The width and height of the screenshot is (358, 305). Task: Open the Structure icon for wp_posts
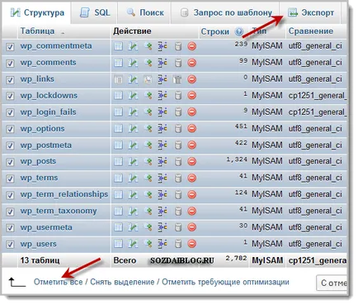click(x=133, y=161)
